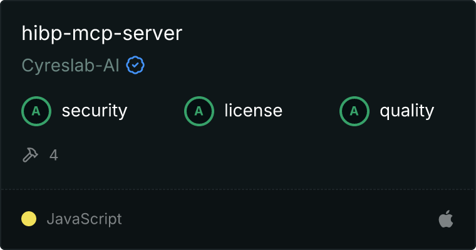This screenshot has width=476, height=250.
Task: Click the license grade A badge
Action: click(x=199, y=111)
